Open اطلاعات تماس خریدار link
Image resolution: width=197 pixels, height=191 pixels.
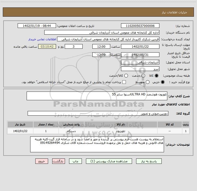42,39
